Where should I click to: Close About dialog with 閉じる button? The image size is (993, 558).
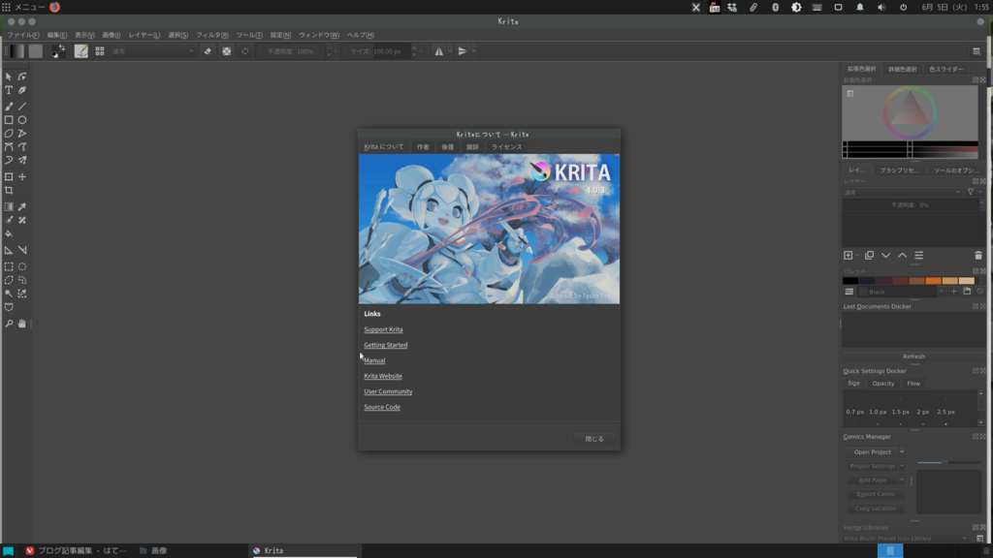[x=594, y=439]
